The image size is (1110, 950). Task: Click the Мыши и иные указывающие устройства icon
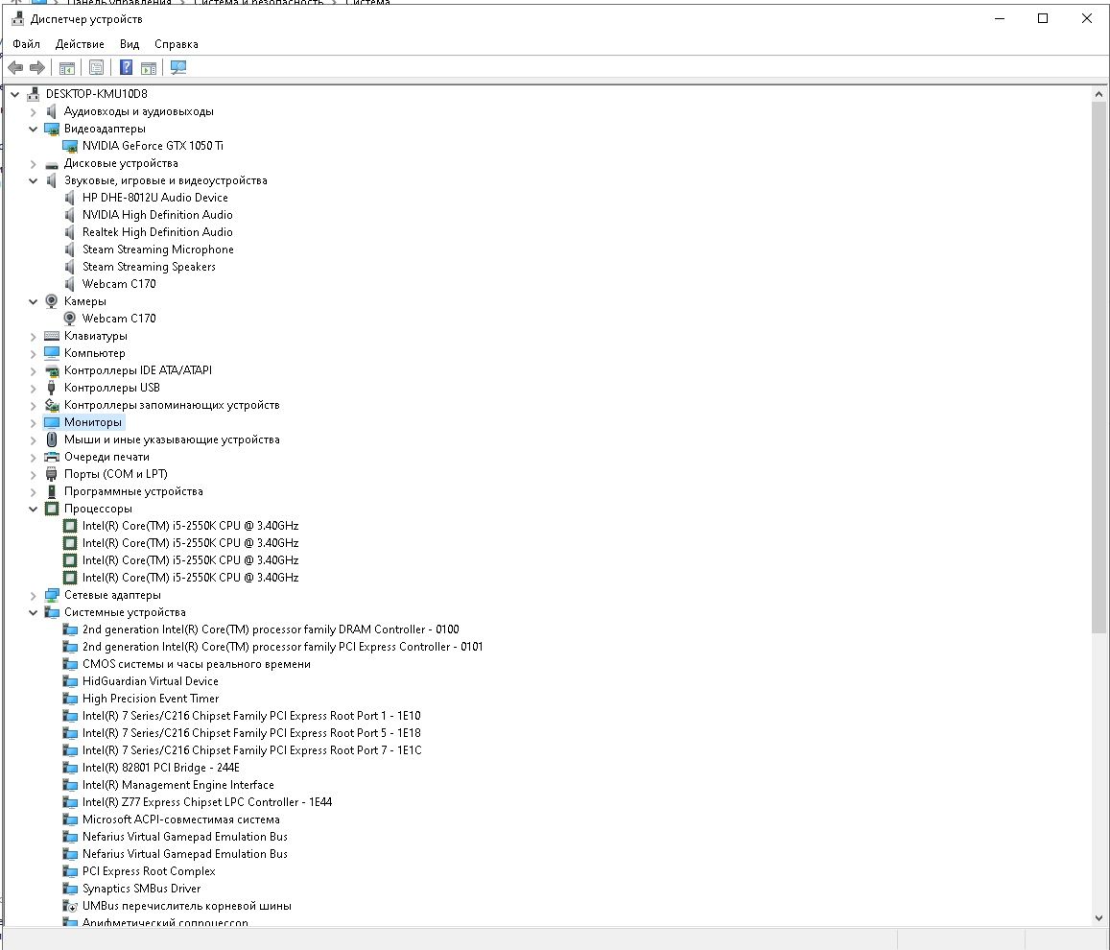pos(52,439)
